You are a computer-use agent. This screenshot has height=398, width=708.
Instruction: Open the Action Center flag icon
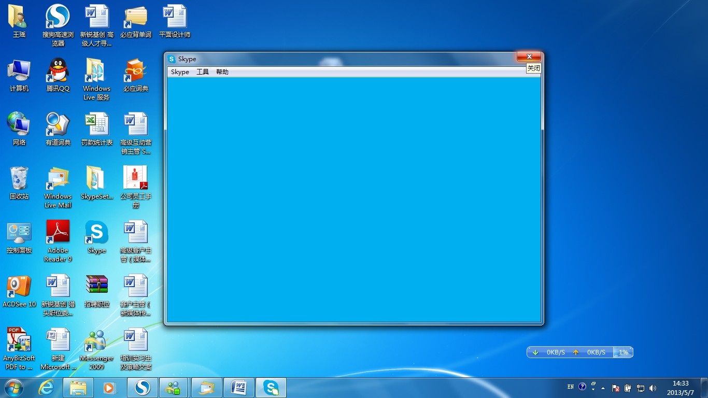pos(616,388)
